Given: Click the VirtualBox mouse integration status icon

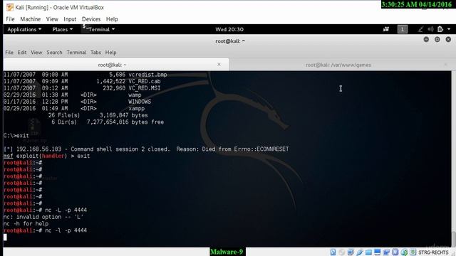Looking at the screenshot, I should click(x=404, y=252).
